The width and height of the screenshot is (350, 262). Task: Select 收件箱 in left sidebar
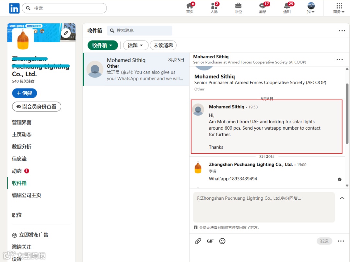19,183
